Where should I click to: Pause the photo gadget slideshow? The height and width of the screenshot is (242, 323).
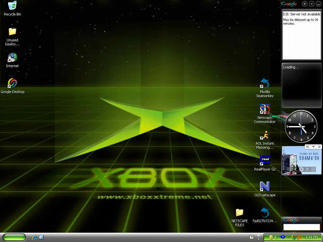[301, 169]
